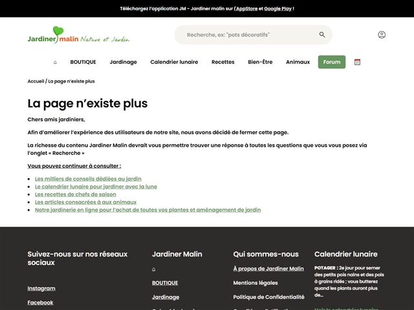414x310 pixels.
Task: Click the 'Qui sommes-nous' footer heading
Action: pyautogui.click(x=266, y=254)
